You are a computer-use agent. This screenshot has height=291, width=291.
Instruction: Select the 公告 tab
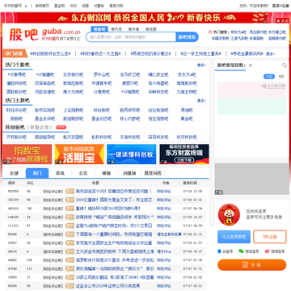[83, 173]
